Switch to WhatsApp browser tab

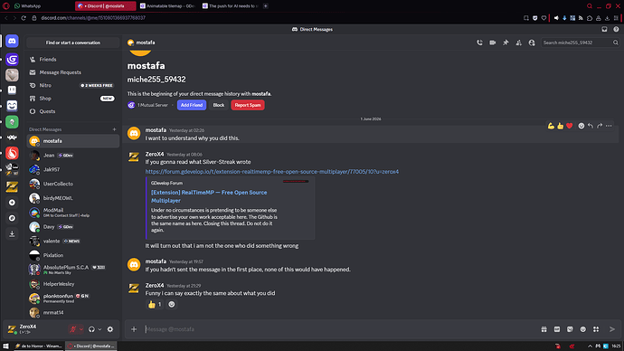[x=42, y=6]
